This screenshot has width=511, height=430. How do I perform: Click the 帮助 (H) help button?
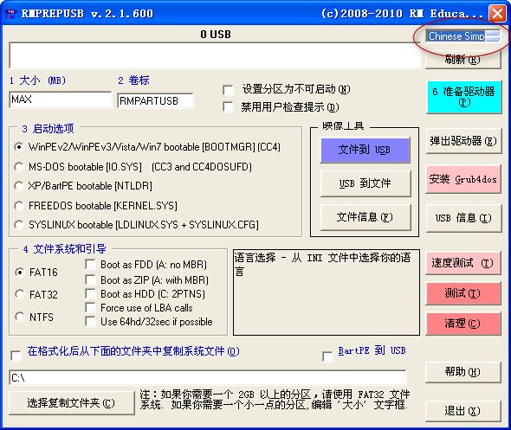pyautogui.click(x=463, y=372)
